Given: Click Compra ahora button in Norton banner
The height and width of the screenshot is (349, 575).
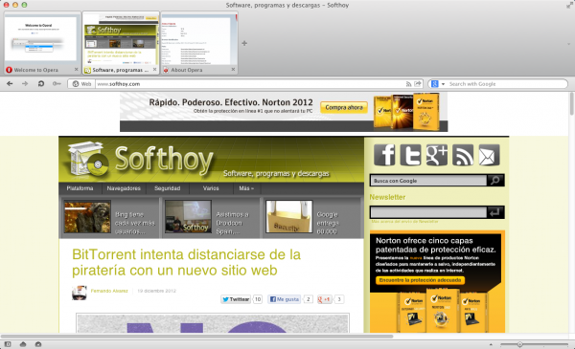Looking at the screenshot, I should click(344, 107).
